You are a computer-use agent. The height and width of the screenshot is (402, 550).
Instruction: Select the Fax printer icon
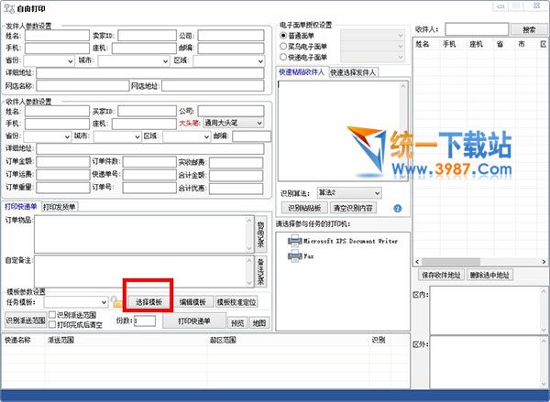point(294,256)
